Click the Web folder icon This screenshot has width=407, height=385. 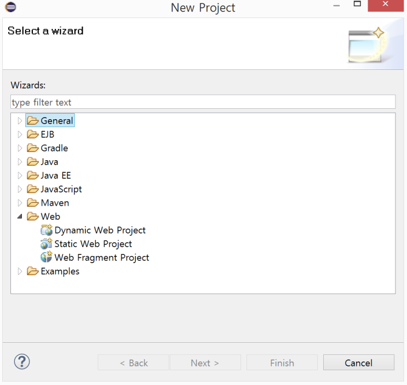coord(33,217)
